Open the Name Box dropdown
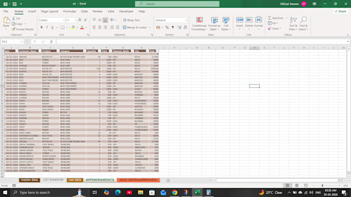The width and height of the screenshot is (351, 197). pos(22,42)
